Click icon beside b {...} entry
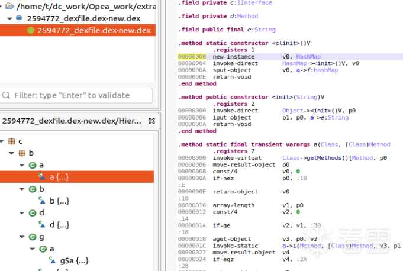403x271 pixels. pos(42,201)
